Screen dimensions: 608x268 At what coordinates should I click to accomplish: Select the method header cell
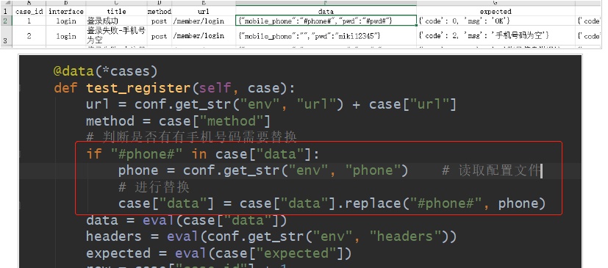(160, 12)
